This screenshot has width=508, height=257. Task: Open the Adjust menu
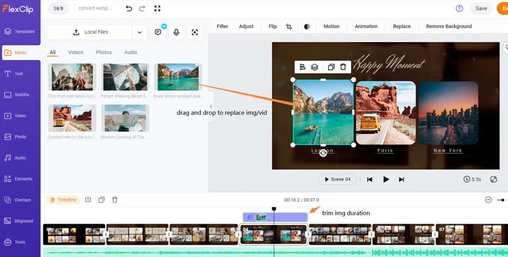click(246, 26)
